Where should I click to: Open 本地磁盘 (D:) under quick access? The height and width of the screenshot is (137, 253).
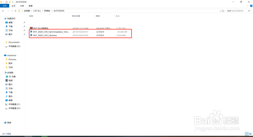(x=14, y=46)
